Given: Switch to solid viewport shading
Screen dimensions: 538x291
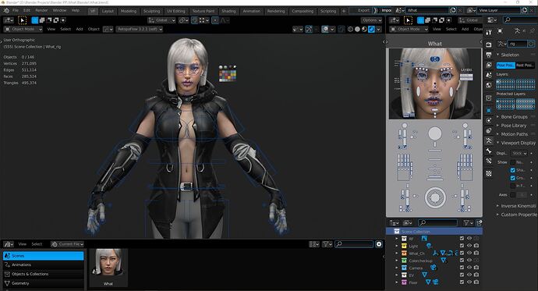Looking at the screenshot, I should (x=357, y=29).
